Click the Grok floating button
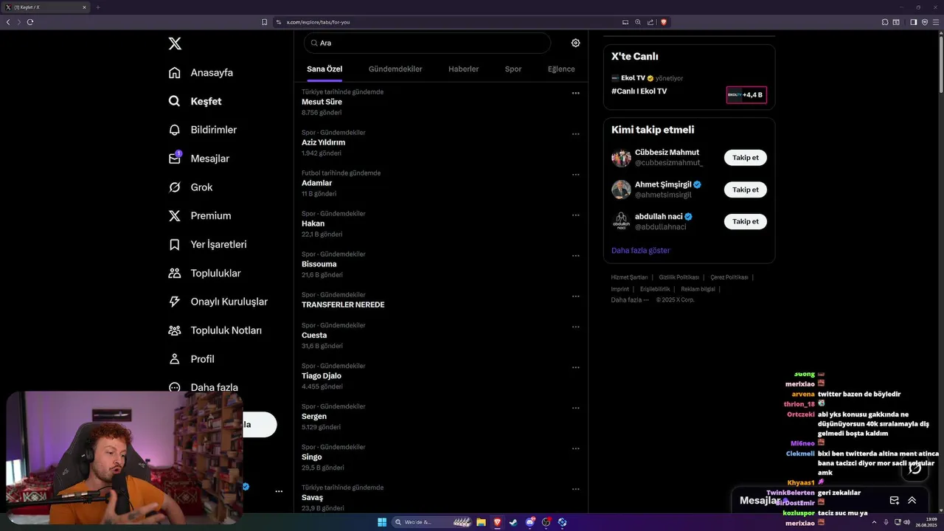 [915, 468]
